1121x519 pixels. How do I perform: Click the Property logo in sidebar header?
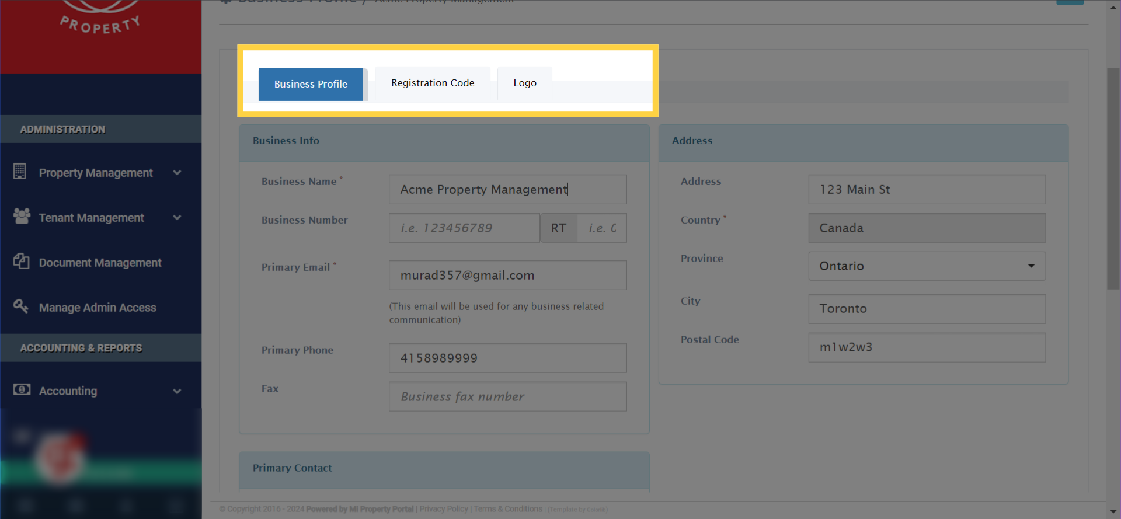[x=100, y=20]
